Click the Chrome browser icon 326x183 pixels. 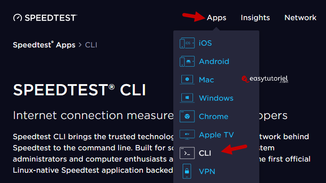pyautogui.click(x=187, y=117)
